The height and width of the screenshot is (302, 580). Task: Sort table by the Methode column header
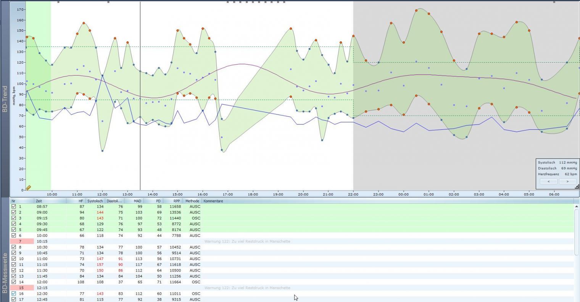pyautogui.click(x=192, y=201)
